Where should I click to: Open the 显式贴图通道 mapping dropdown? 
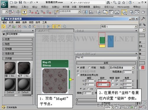tap(133, 68)
